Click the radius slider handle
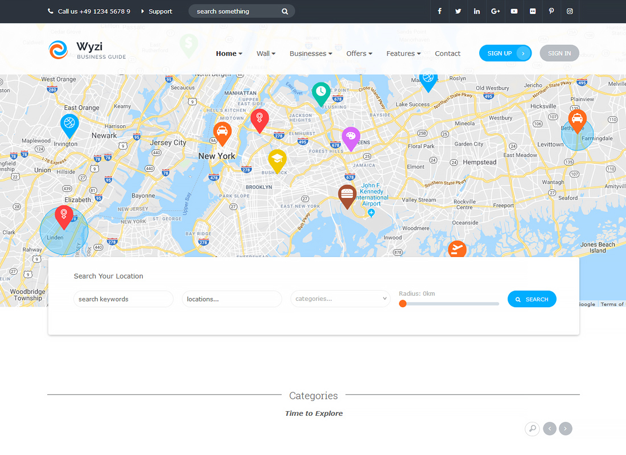 (x=403, y=304)
